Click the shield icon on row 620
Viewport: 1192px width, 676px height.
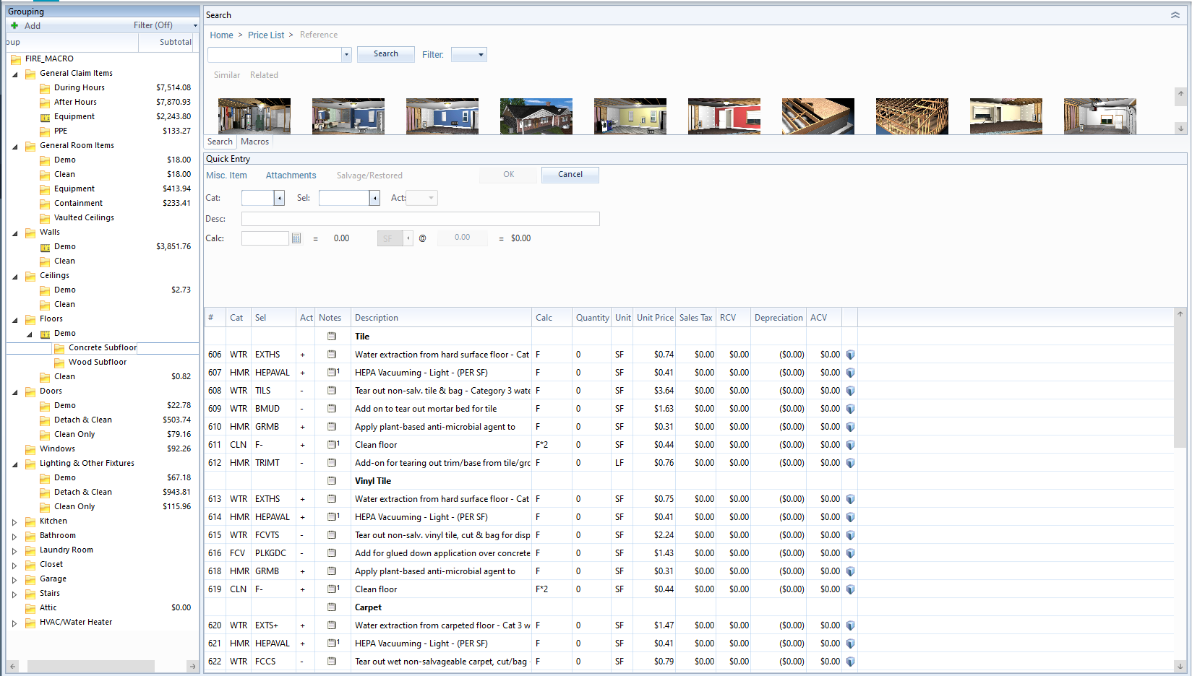(x=850, y=625)
